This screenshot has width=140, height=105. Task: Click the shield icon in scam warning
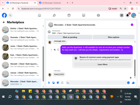click(76, 58)
